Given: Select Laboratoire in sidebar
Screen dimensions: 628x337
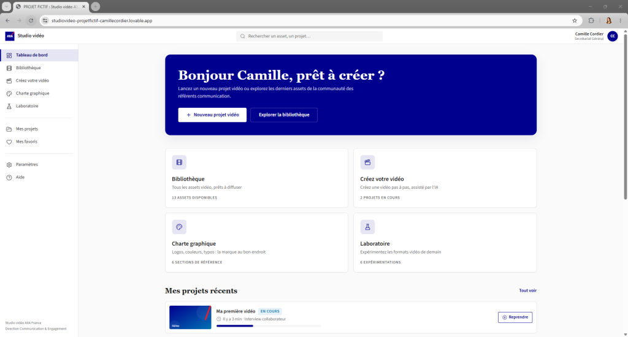Looking at the screenshot, I should coord(39,107).
